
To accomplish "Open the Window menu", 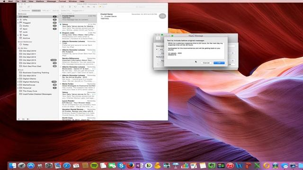I will [x=72, y=1].
